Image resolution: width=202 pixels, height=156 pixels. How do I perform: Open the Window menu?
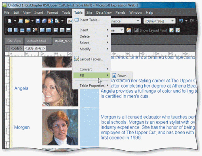pos(136,12)
